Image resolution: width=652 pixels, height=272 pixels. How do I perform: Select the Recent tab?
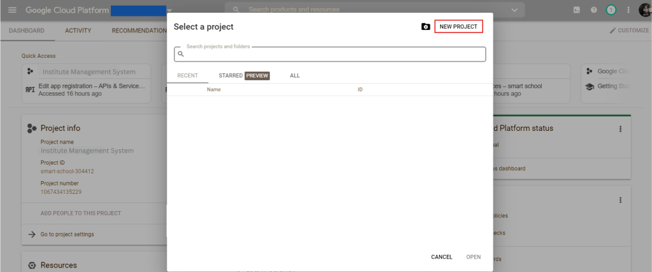pos(187,76)
